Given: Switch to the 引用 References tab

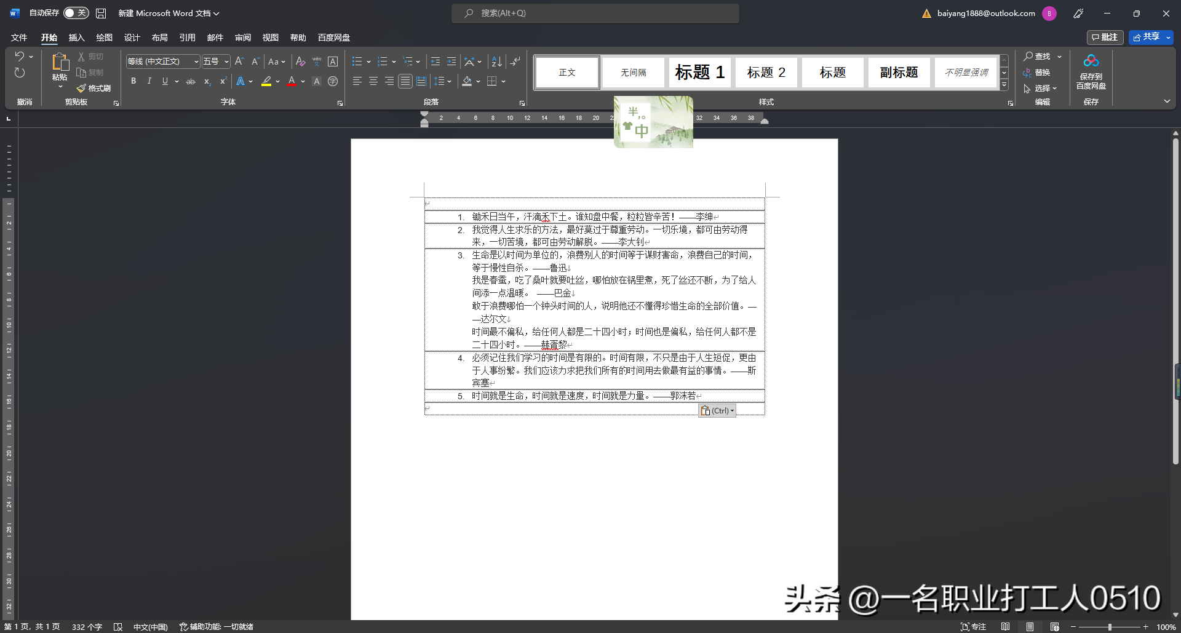Looking at the screenshot, I should [x=188, y=38].
